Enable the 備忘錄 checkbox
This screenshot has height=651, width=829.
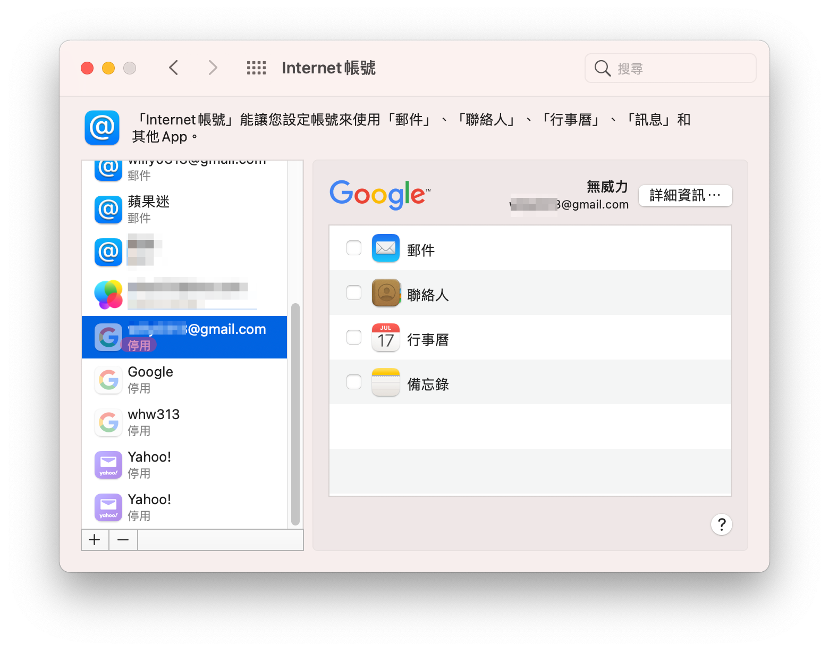[x=354, y=382]
